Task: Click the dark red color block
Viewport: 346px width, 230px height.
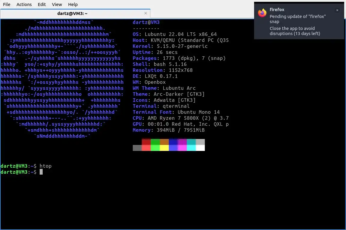Action: [146, 142]
